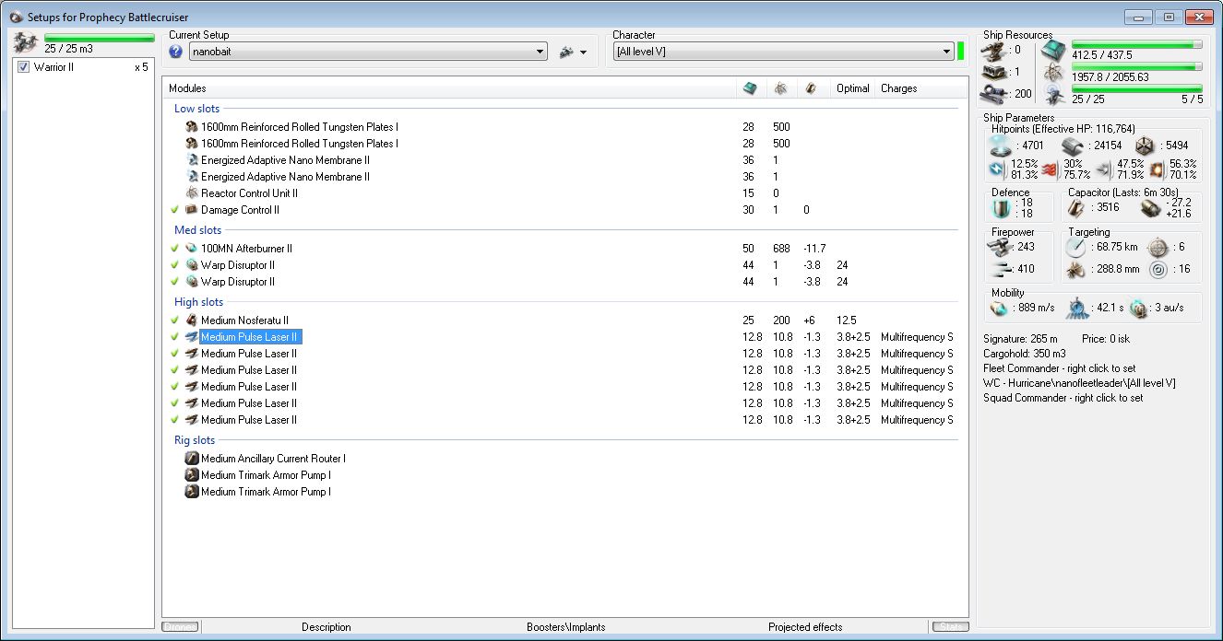Click the Charges column header

pos(899,88)
